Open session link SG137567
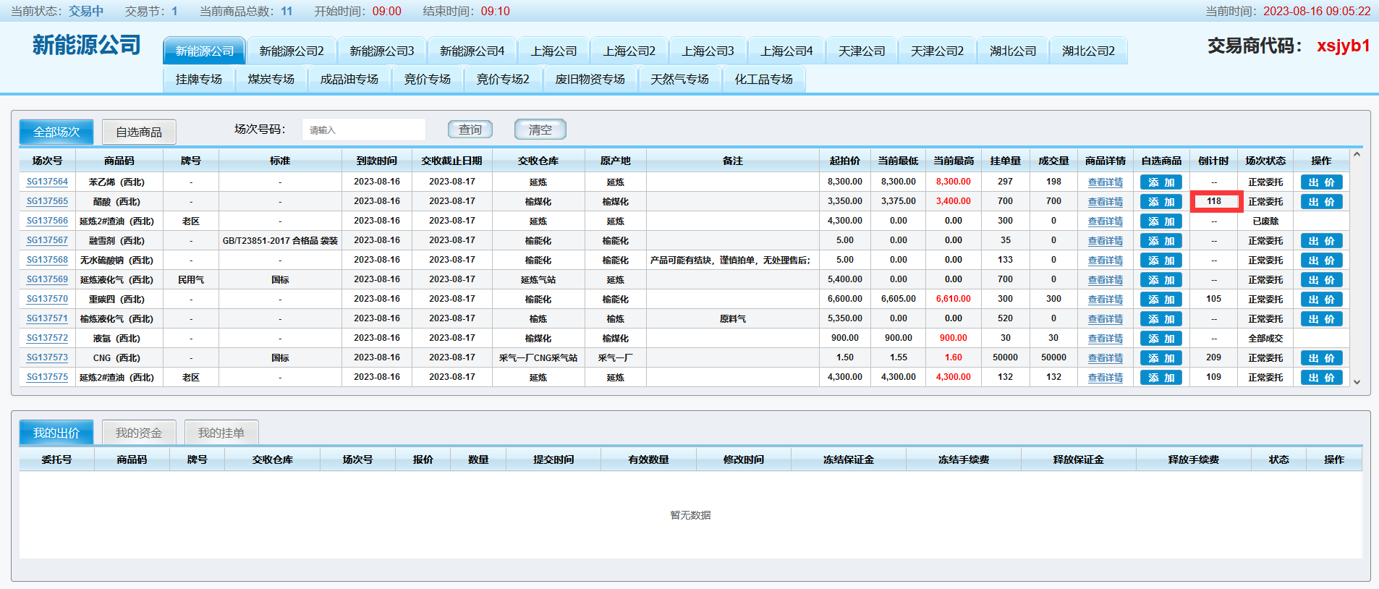Image resolution: width=1379 pixels, height=589 pixels. click(47, 240)
